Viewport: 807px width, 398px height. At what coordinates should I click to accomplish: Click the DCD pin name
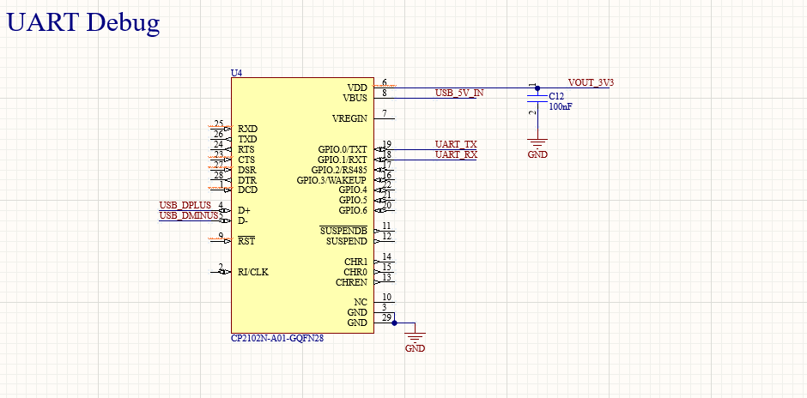point(247,190)
